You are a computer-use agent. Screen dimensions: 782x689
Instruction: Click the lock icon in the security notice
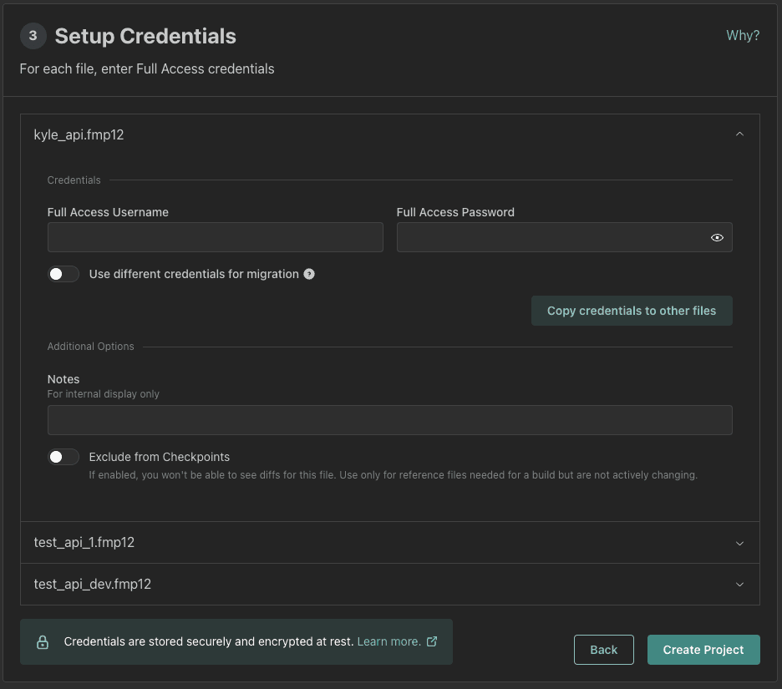43,642
